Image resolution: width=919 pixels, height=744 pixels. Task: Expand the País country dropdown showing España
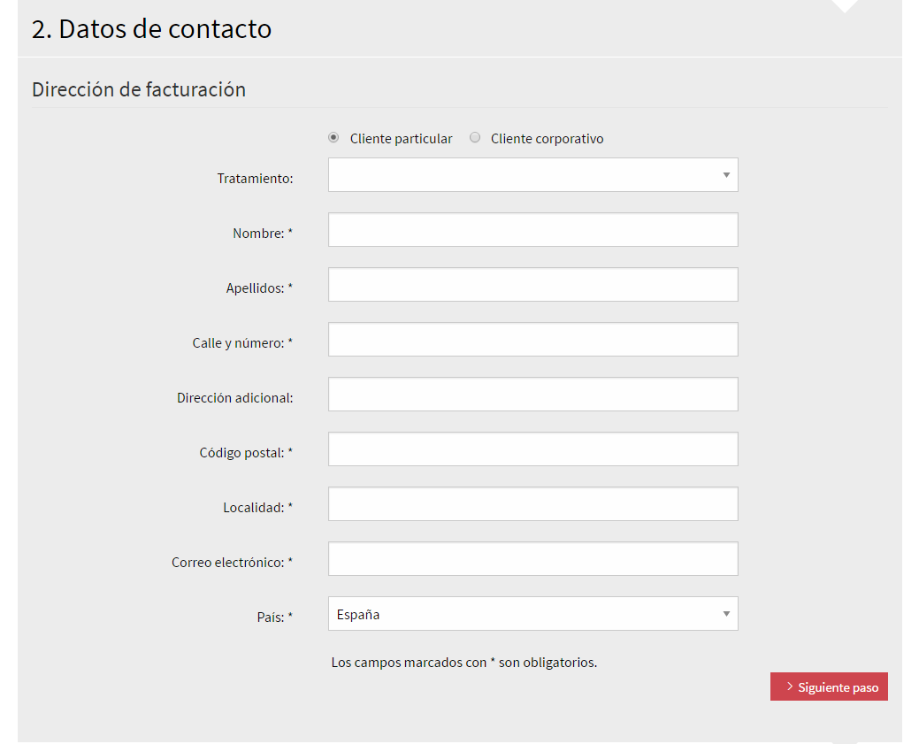pos(532,614)
